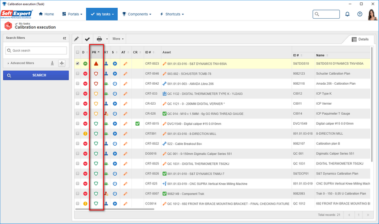Image resolution: width=379 pixels, height=224 pixels.
Task: Open the notifications bell icon
Action: tap(348, 14)
